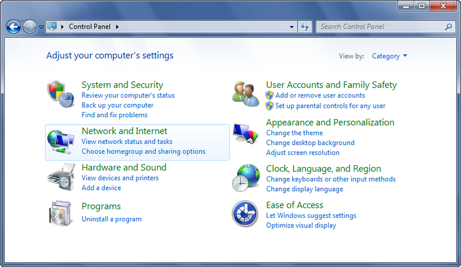The image size is (461, 267).
Task: Click the Adjust screen resolution link
Action: click(302, 153)
